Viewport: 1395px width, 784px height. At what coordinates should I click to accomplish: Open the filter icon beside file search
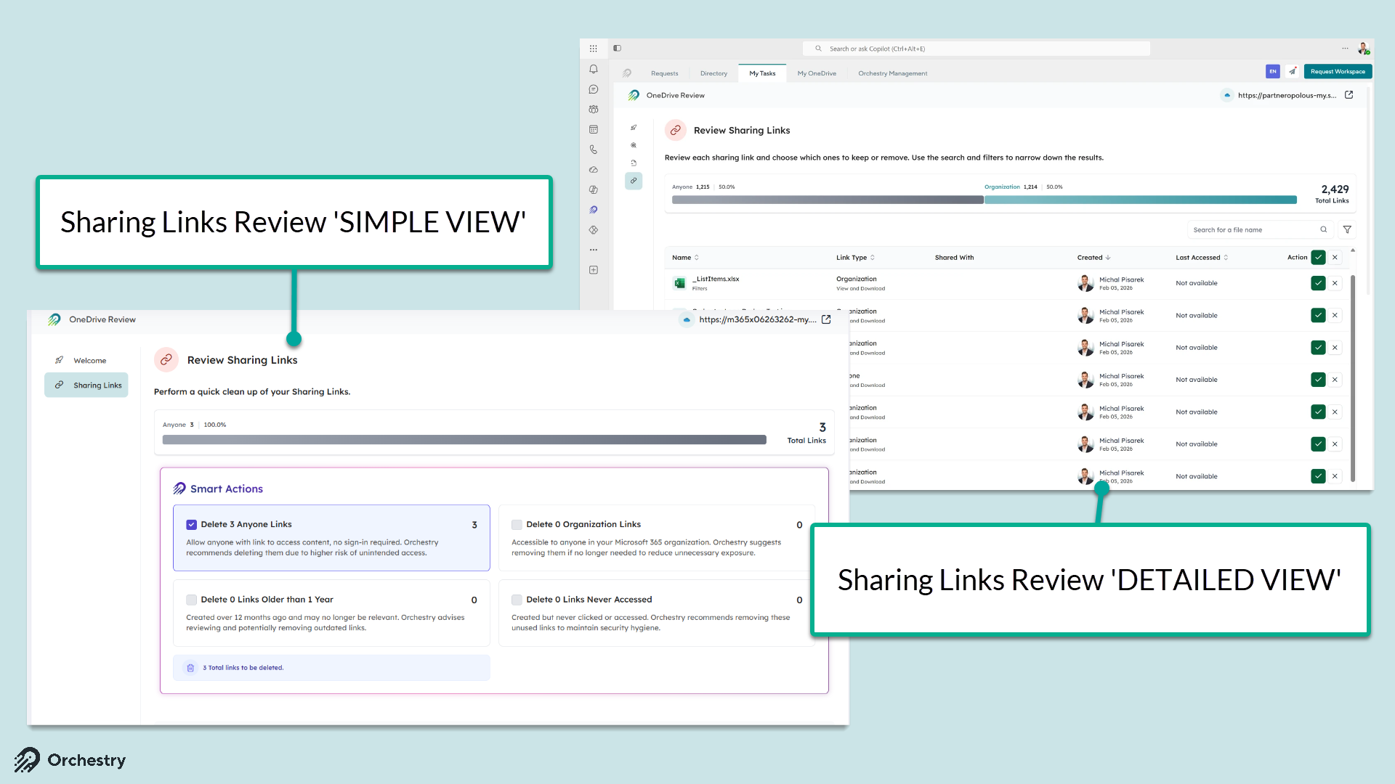tap(1347, 229)
